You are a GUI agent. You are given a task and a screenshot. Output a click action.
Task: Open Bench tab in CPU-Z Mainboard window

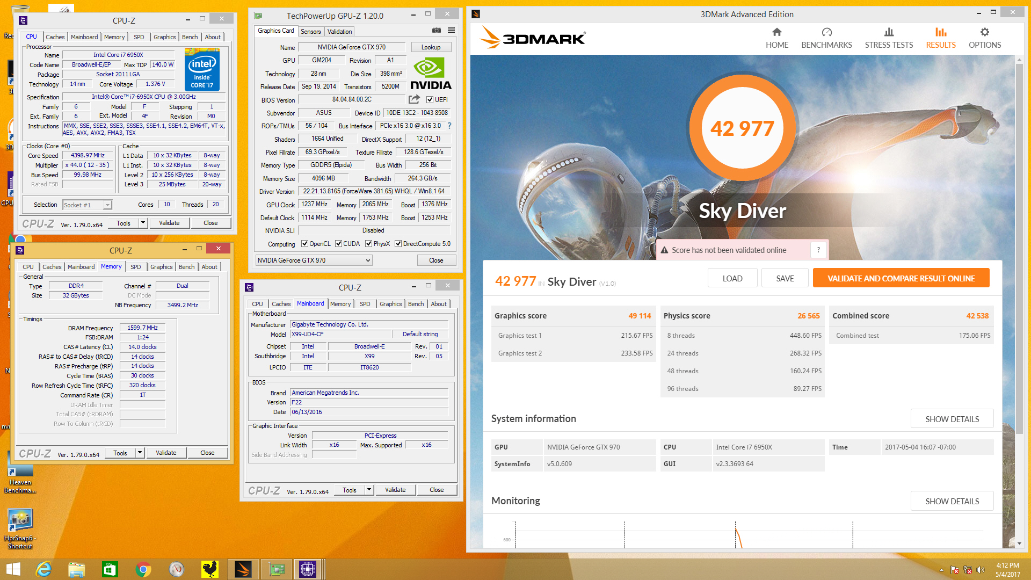[x=416, y=304]
